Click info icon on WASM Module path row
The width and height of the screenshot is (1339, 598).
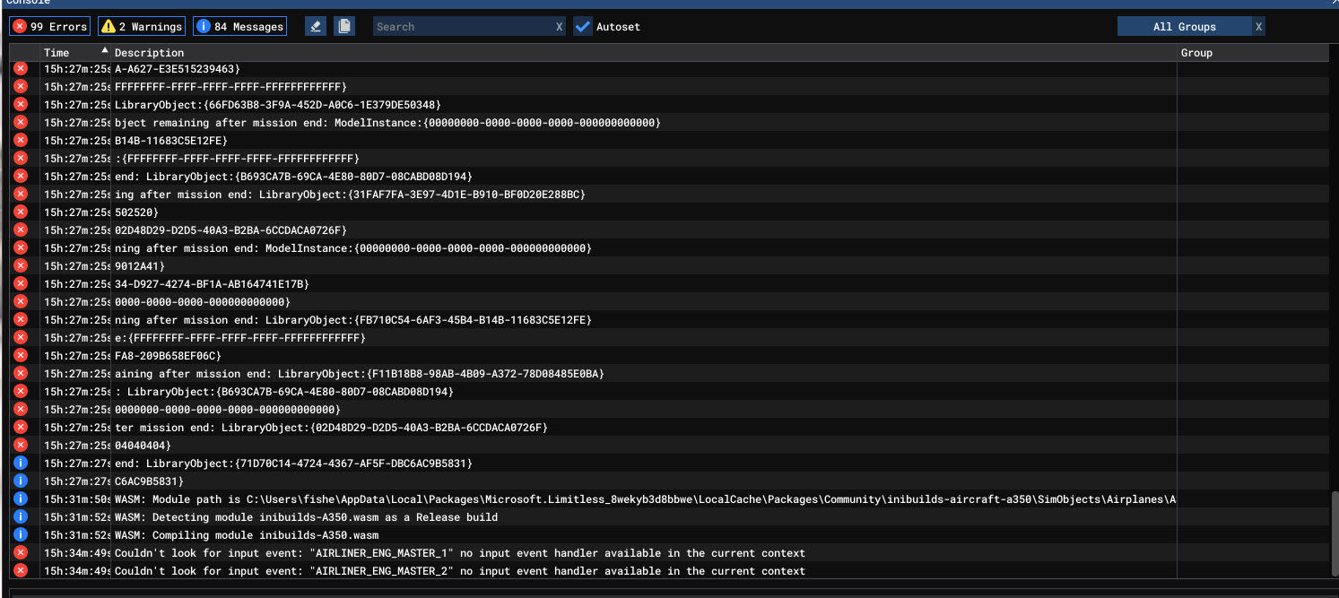(x=21, y=499)
